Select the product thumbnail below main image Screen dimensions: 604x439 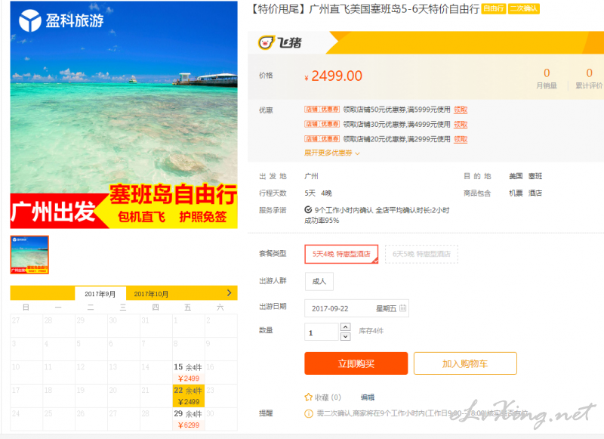pos(29,255)
